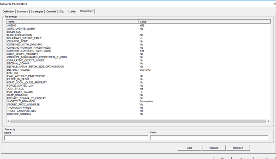The height and width of the screenshot is (159, 276).
Task: Click the YES value of ANSI92
Action: pos(142,26)
